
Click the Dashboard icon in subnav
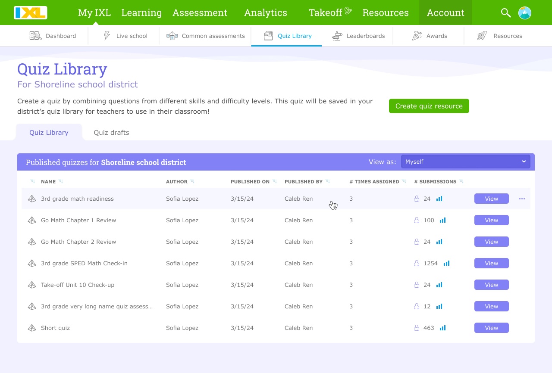(35, 36)
